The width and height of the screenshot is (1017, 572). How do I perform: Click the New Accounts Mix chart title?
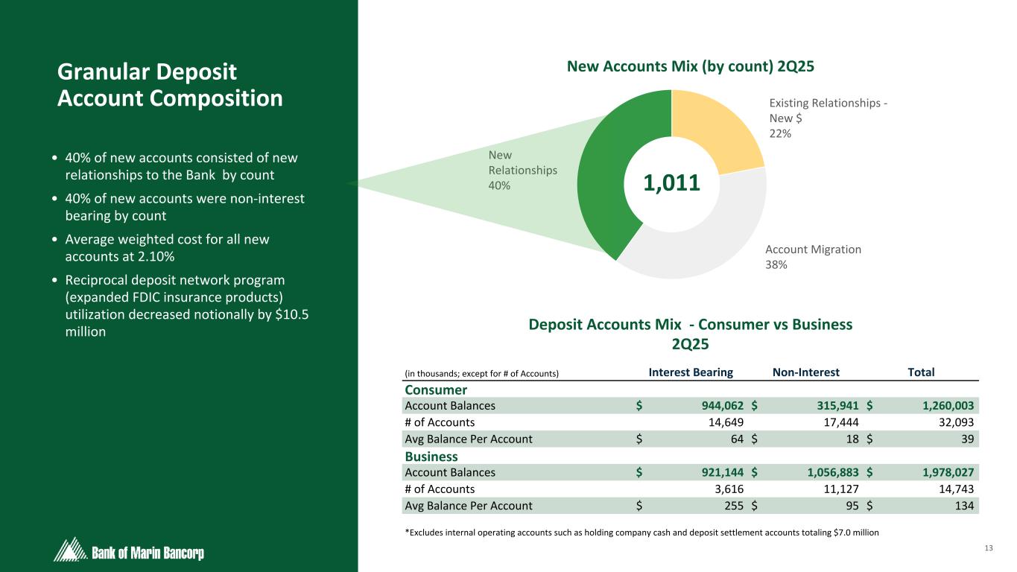pyautogui.click(x=691, y=66)
